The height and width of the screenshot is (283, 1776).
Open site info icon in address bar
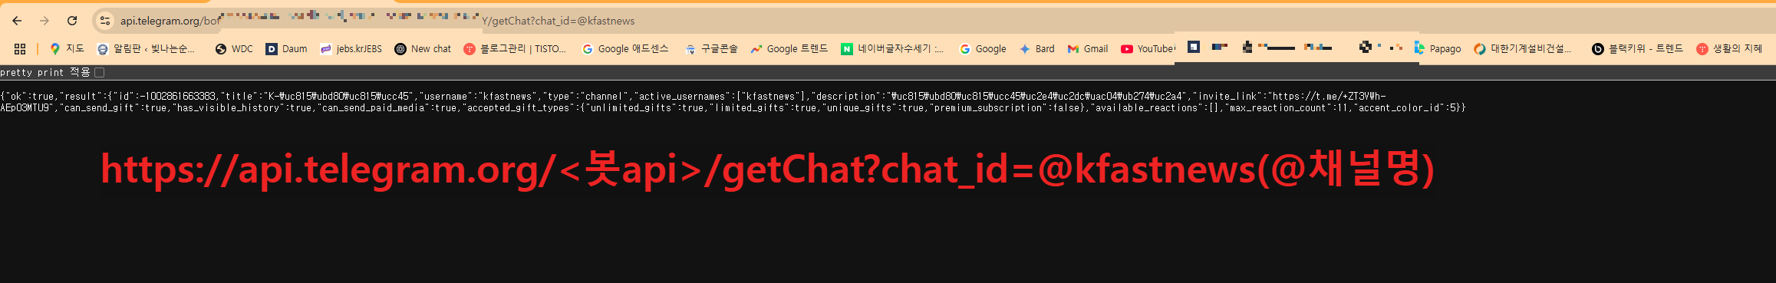(105, 21)
